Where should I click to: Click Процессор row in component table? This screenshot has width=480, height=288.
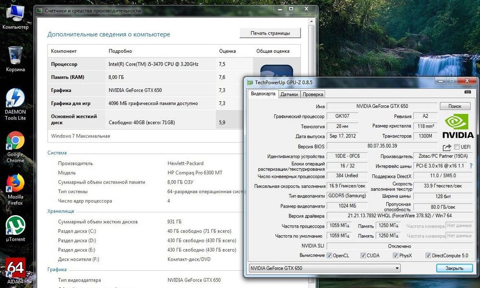[150, 64]
